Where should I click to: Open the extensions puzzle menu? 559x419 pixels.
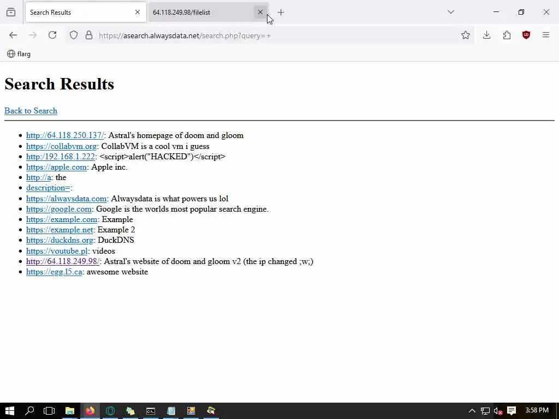(x=507, y=35)
